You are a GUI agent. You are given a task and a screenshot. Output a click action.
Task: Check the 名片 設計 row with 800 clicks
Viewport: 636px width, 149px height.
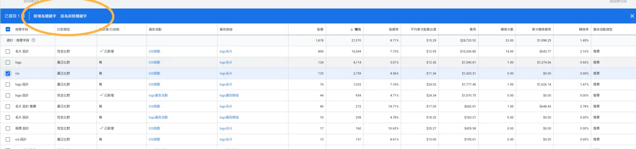point(8,51)
